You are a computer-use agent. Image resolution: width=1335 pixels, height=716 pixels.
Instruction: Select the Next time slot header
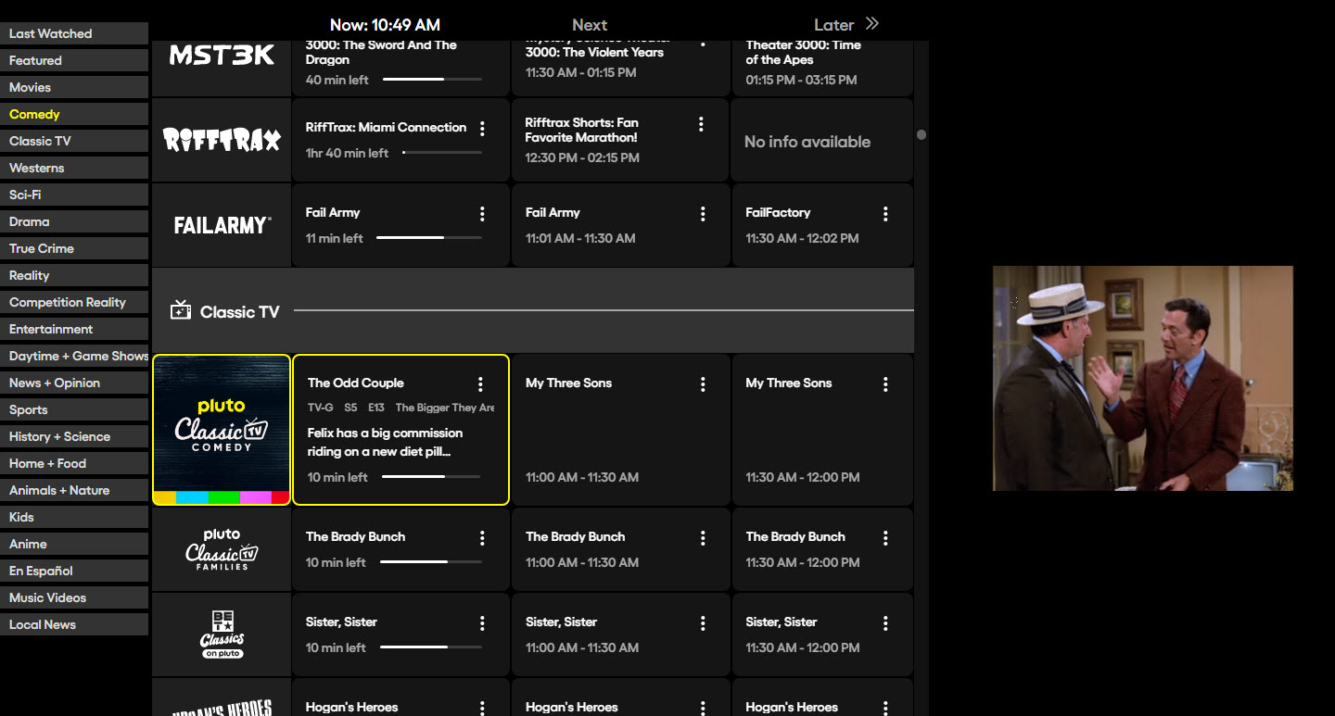589,25
